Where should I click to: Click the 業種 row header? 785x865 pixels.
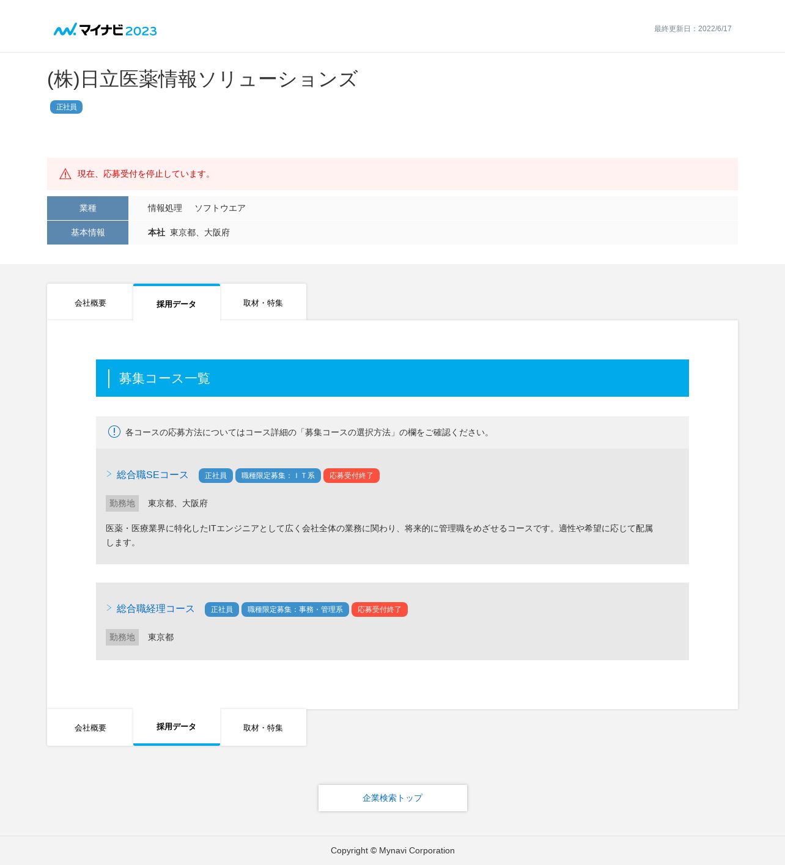click(87, 208)
